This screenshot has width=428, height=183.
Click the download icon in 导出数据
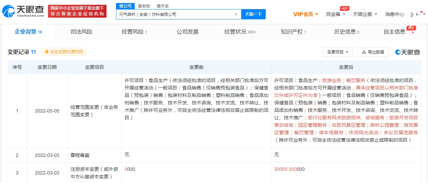point(364,52)
